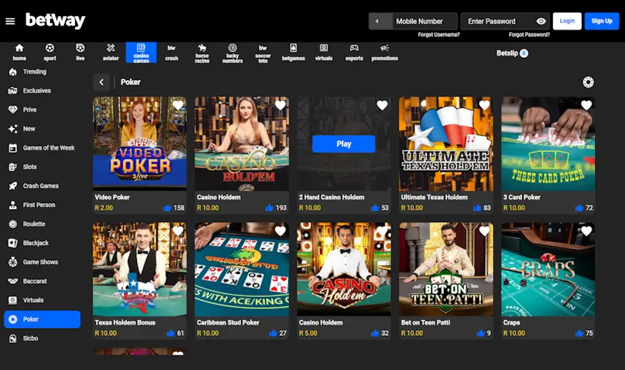Focus the Mobile Number field
This screenshot has height=370, width=625.
[x=424, y=21]
